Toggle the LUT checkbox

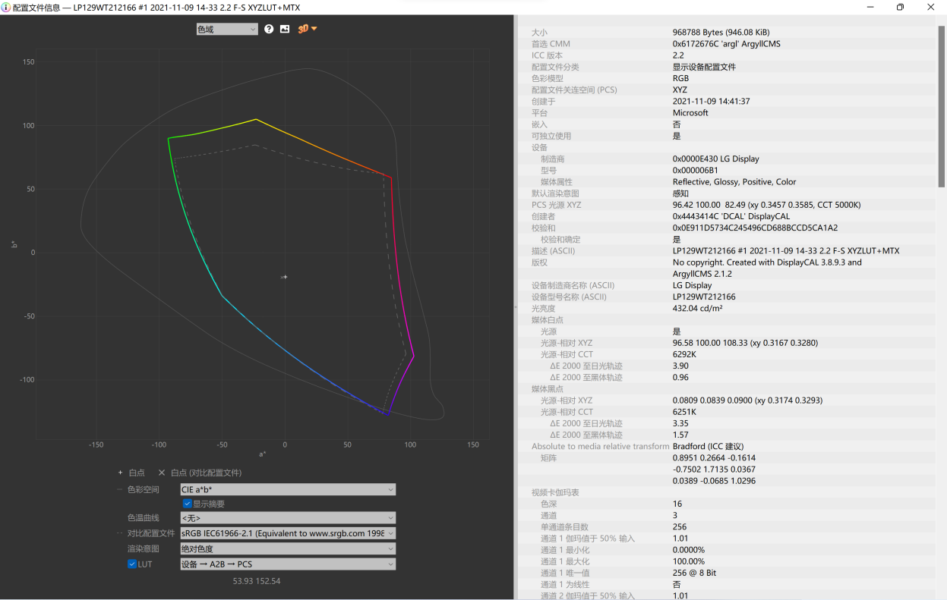[x=132, y=564]
